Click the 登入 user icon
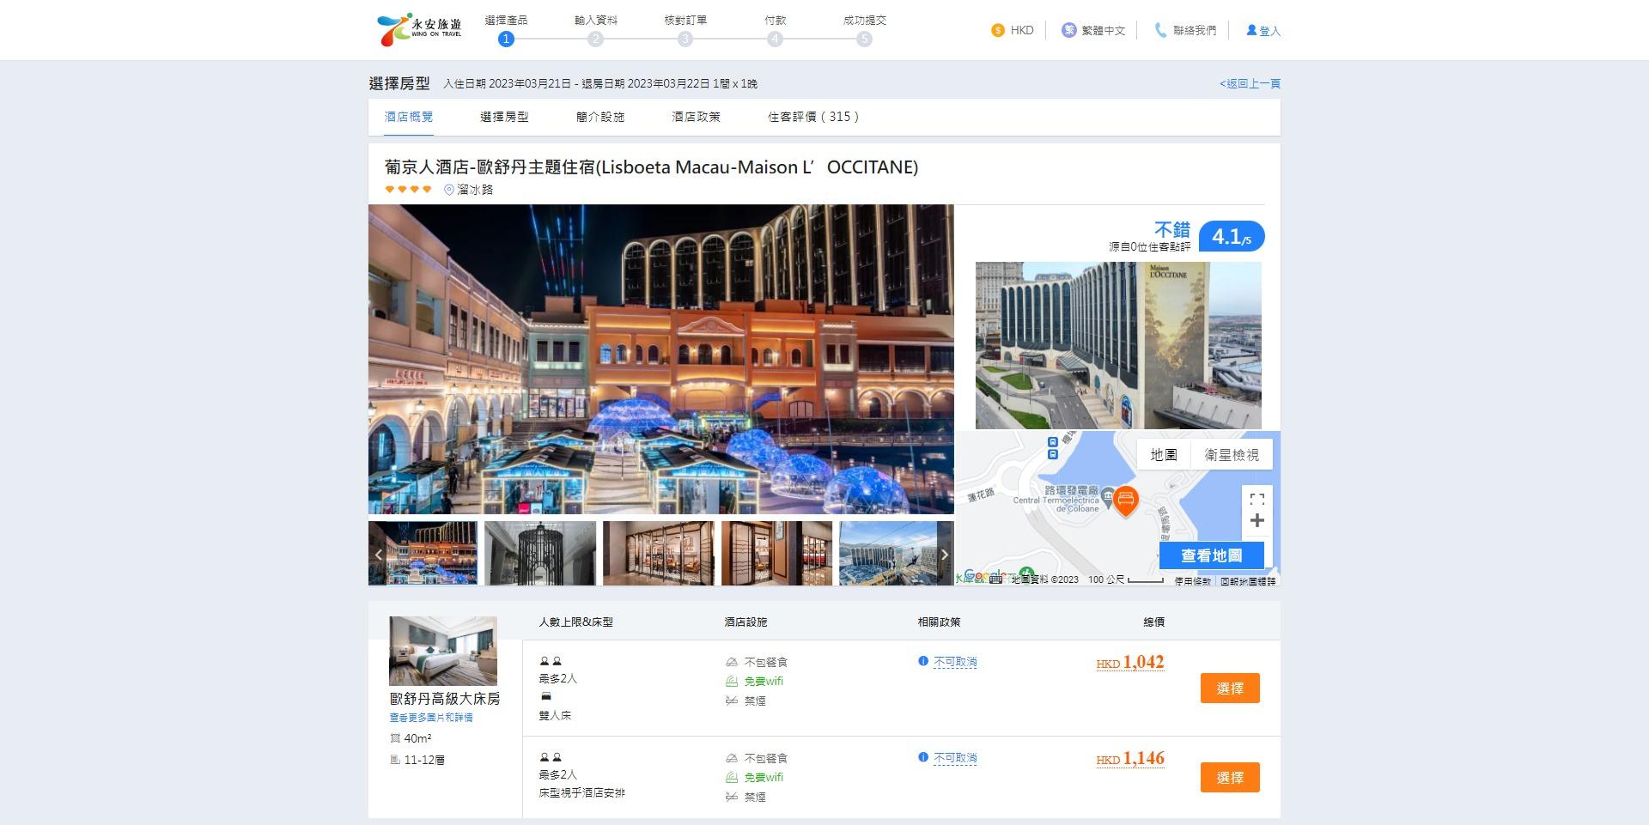The width and height of the screenshot is (1649, 825). pos(1252,29)
